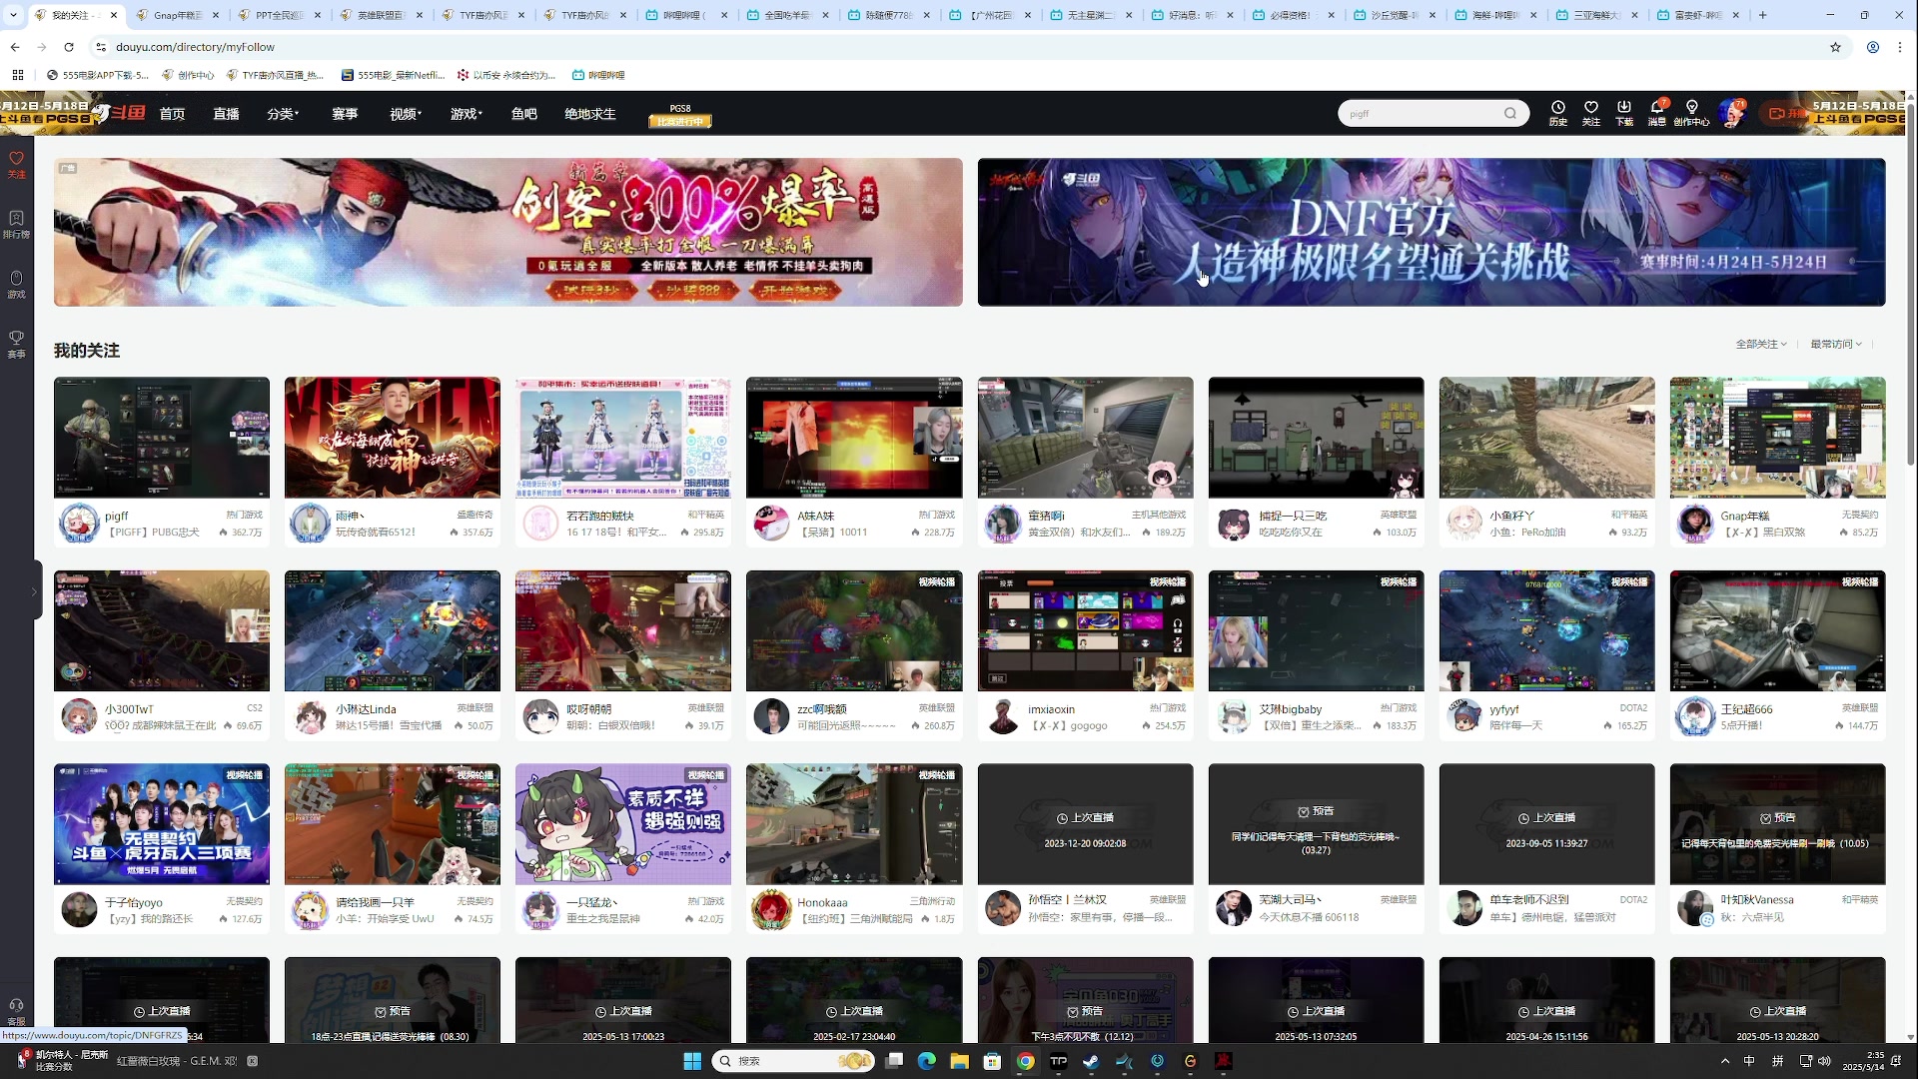Image resolution: width=1918 pixels, height=1079 pixels.
Task: Open the 剑客 800%爆率 banner ad
Action: (x=508, y=232)
